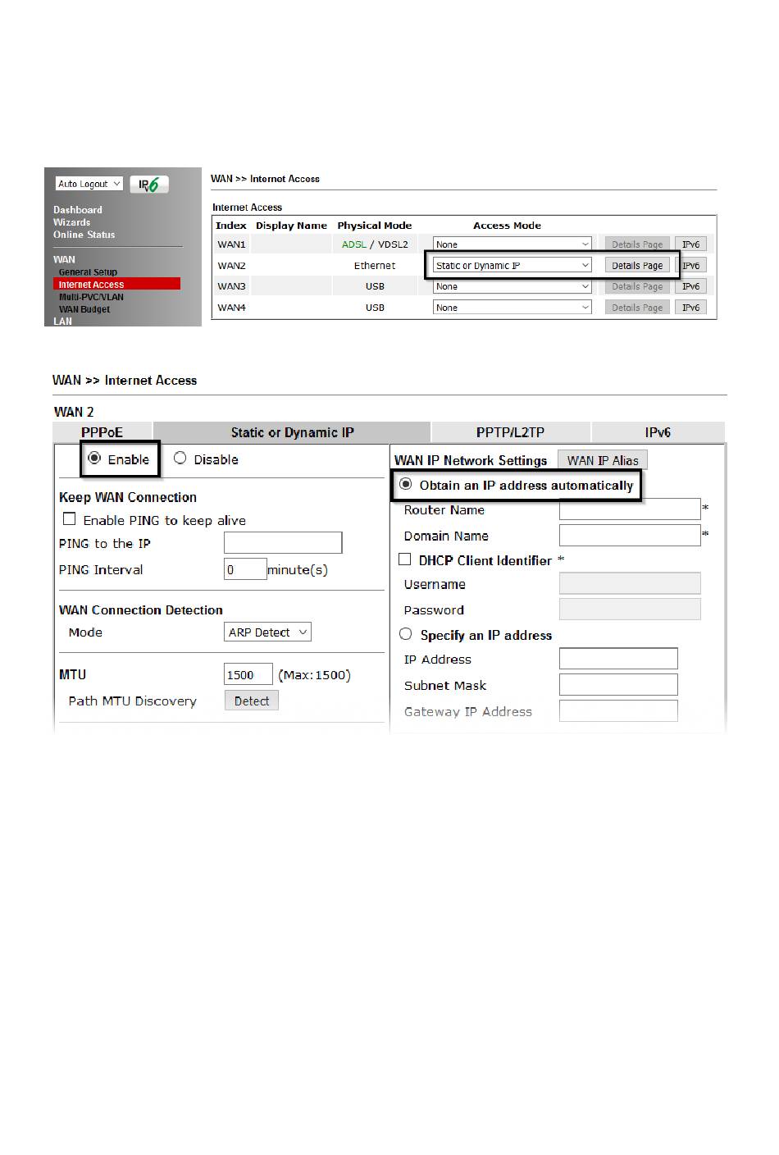Open Online Status menu entry
The width and height of the screenshot is (779, 1155).
(84, 235)
